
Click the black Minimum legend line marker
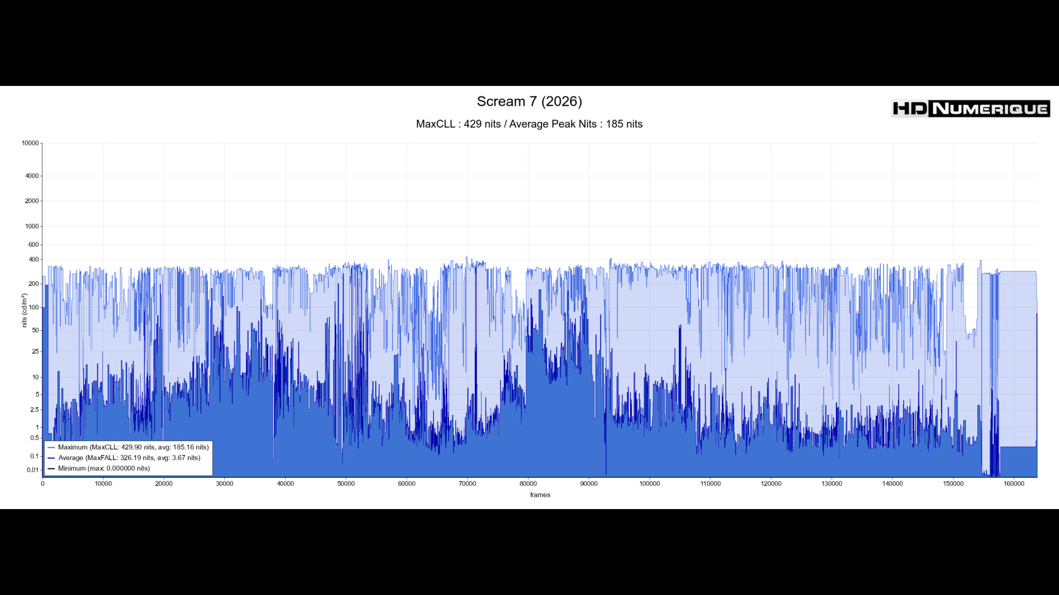pyautogui.click(x=51, y=469)
